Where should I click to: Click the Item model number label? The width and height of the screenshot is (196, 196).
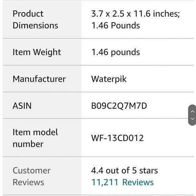35,138
